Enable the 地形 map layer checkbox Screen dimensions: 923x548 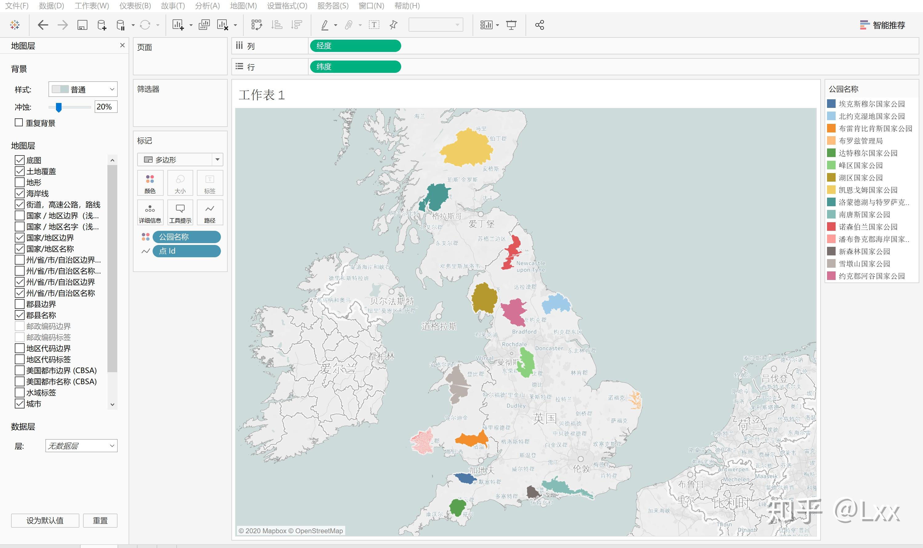pyautogui.click(x=20, y=183)
